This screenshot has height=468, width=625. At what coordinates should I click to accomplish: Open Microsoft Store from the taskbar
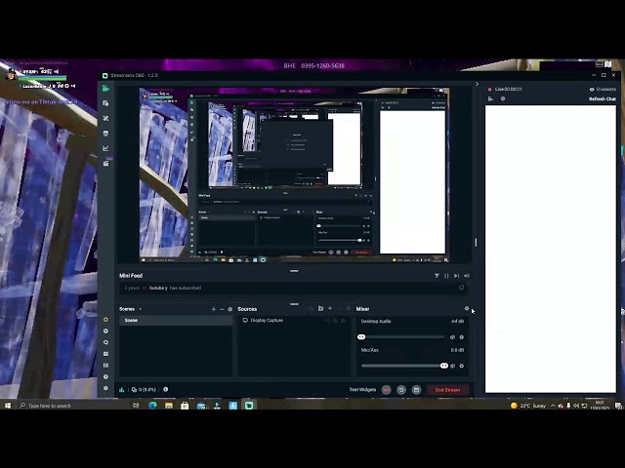[185, 406]
